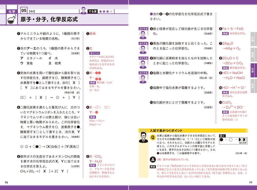Click the title 原子・分子, 化学反応式
Image resolution: width=257 pixels, height=190 pixels.
(x=49, y=19)
